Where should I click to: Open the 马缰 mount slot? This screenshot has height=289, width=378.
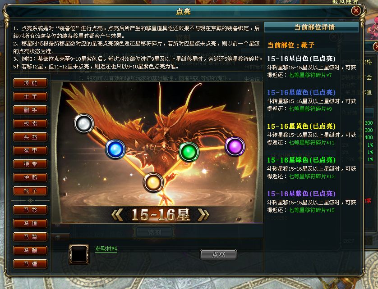(30, 264)
